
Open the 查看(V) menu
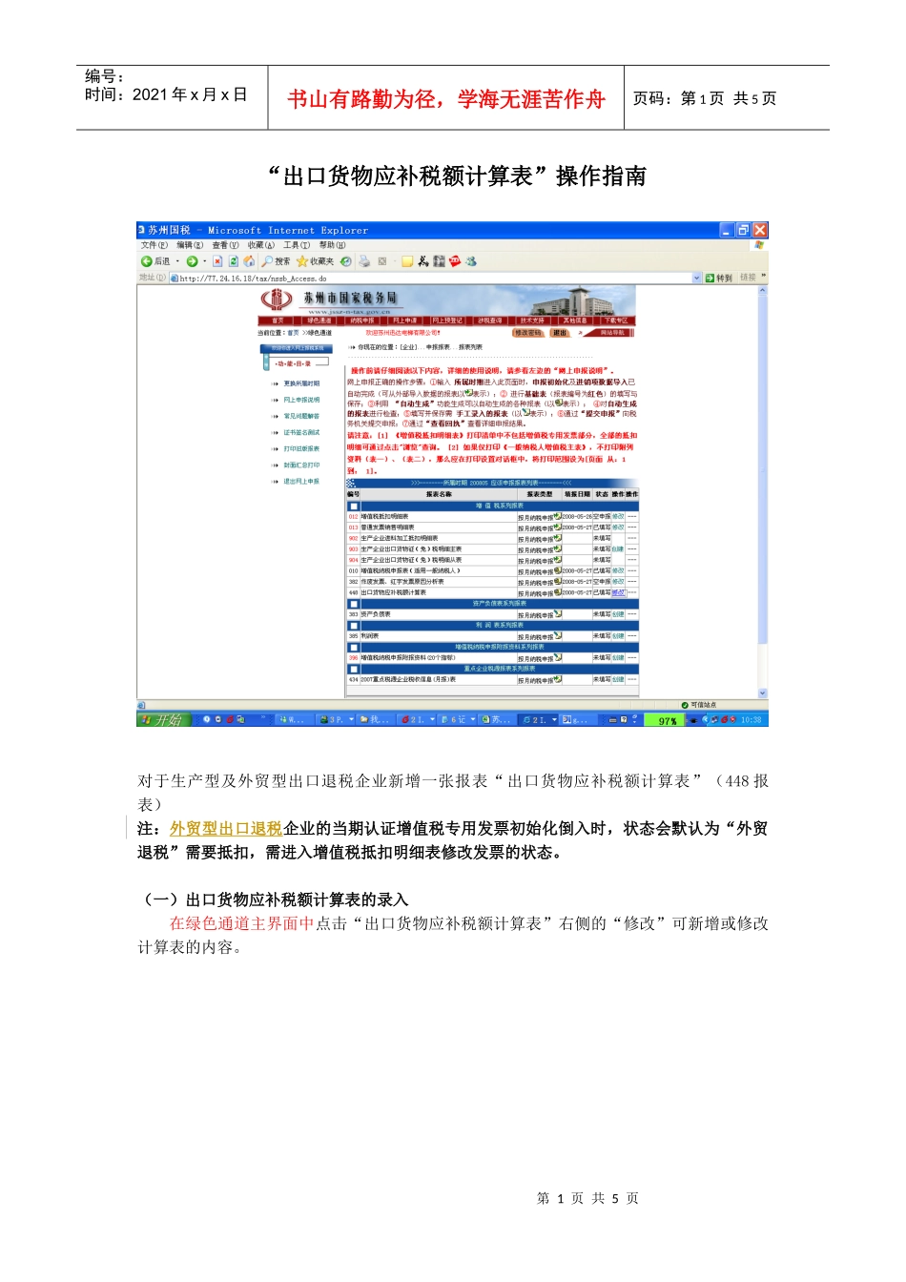tap(225, 245)
